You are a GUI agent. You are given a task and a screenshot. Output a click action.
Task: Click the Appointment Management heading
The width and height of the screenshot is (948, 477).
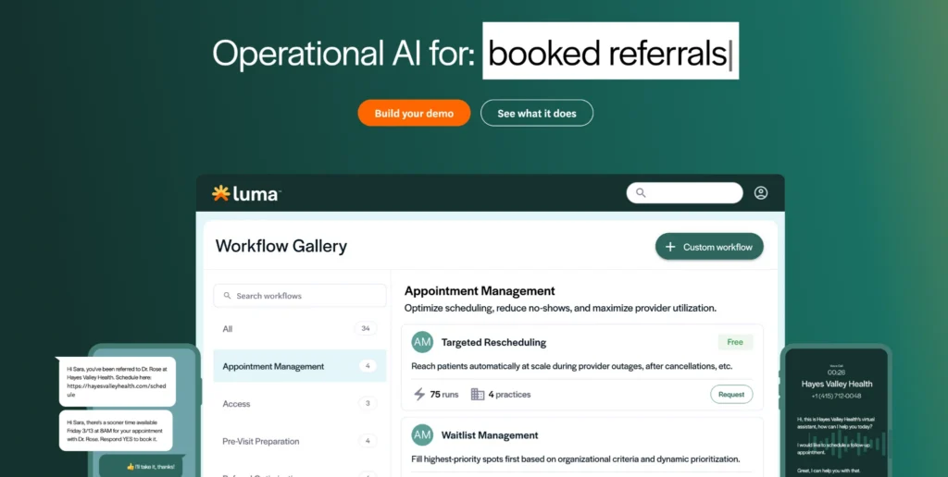coord(480,291)
